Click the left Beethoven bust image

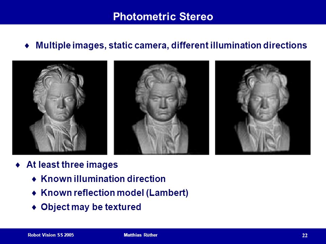[x=60, y=107]
